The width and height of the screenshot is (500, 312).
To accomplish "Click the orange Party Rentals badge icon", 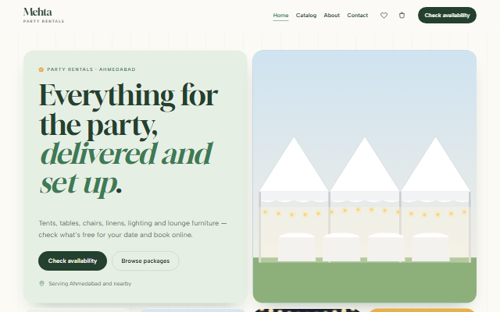I will [41, 69].
